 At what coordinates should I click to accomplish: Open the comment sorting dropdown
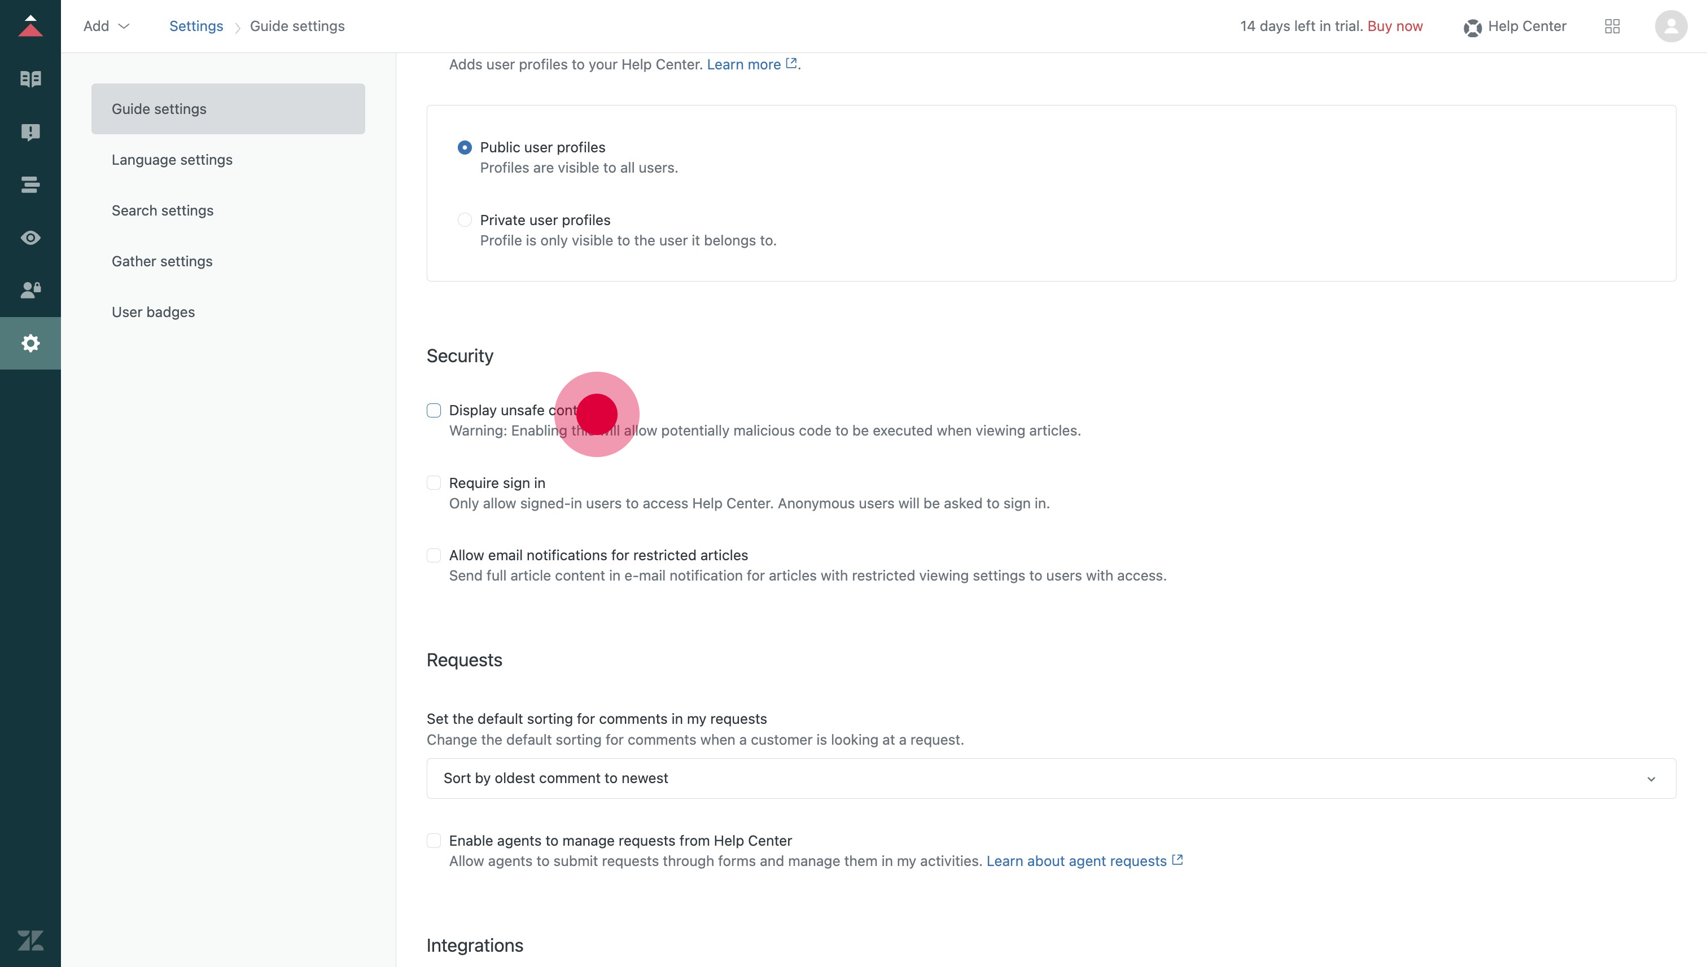click(1051, 779)
